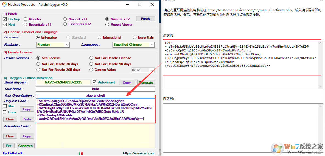This screenshot has width=325, height=156.
Task: Open the Languages Simplified Chinese dropdown
Action: pyautogui.click(x=133, y=44)
